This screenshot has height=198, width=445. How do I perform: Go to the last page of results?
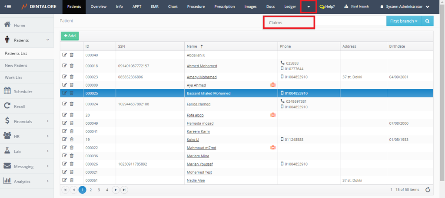tap(124, 189)
